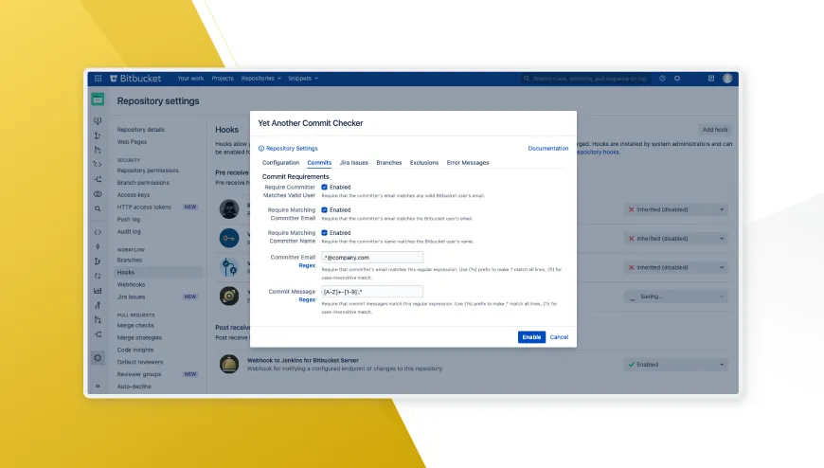Image resolution: width=824 pixels, height=468 pixels.
Task: Open the Snippets dropdown menu
Action: click(x=303, y=79)
